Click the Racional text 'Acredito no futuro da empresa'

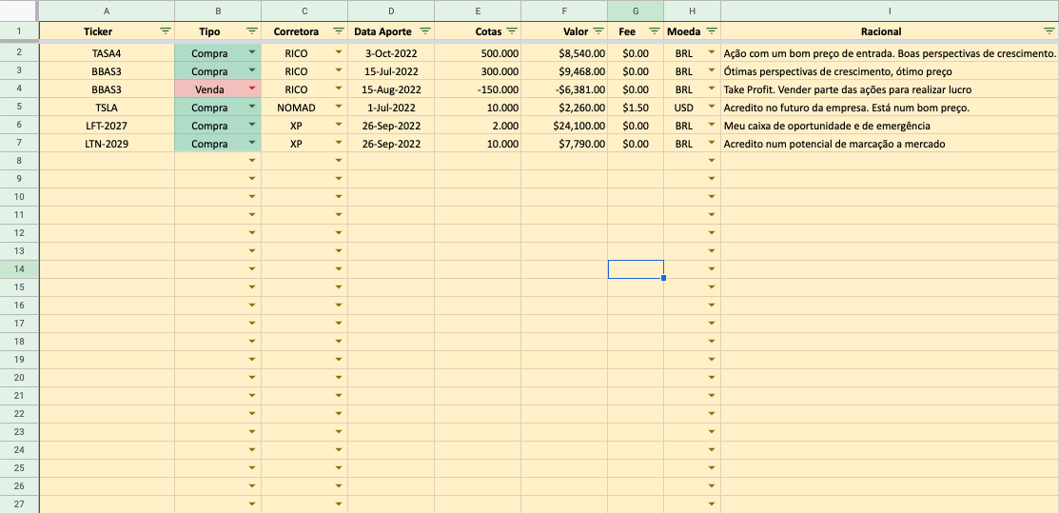point(848,107)
